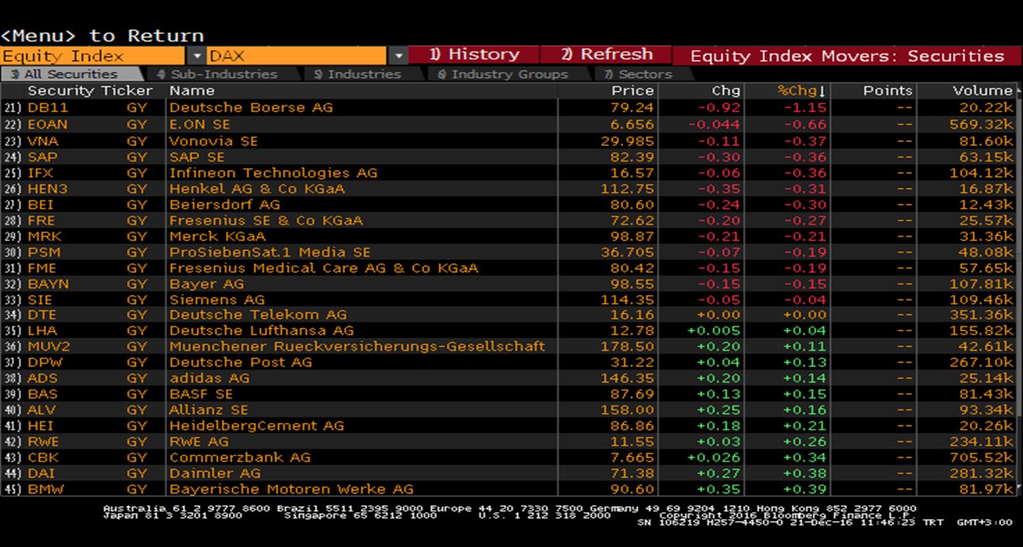Click the Points column header
The height and width of the screenshot is (547, 1023).
click(888, 90)
